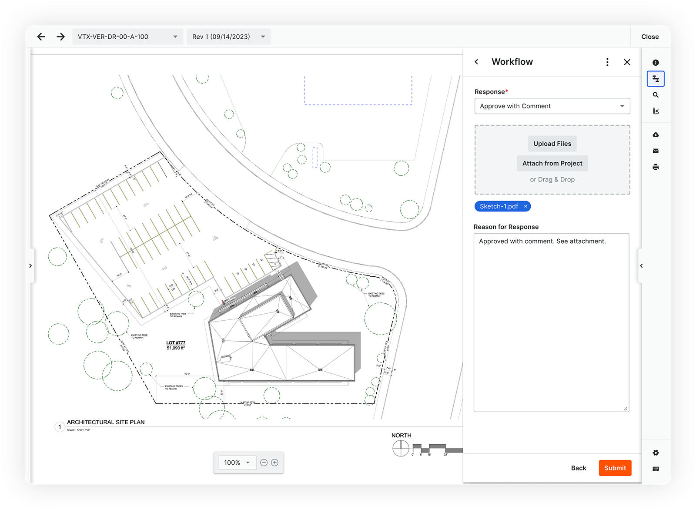Collapse the right Workflow panel handle
Image resolution: width=696 pixels, height=510 pixels.
point(641,265)
